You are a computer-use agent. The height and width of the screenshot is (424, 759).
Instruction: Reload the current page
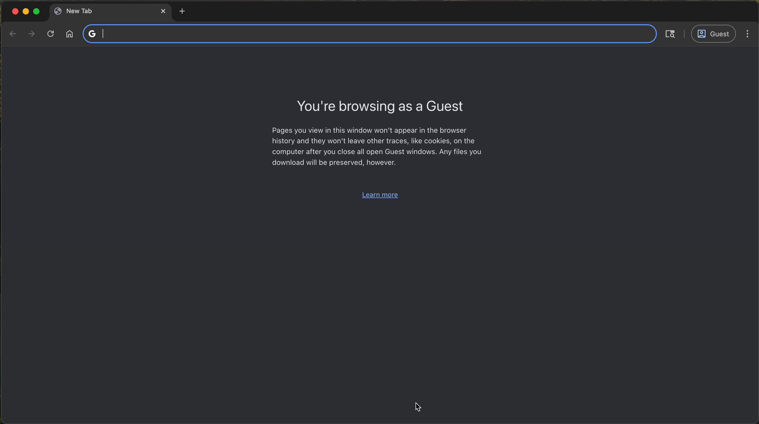(51, 34)
